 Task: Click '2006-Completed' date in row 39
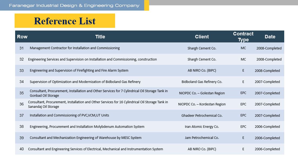click(267, 138)
